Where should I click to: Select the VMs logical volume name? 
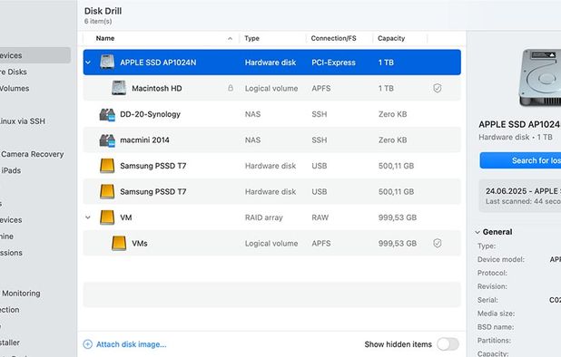pyautogui.click(x=140, y=243)
